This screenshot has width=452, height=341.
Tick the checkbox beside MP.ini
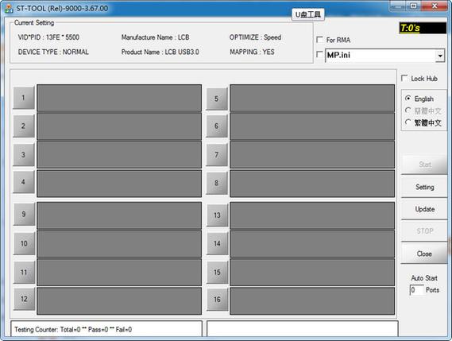[x=319, y=54]
